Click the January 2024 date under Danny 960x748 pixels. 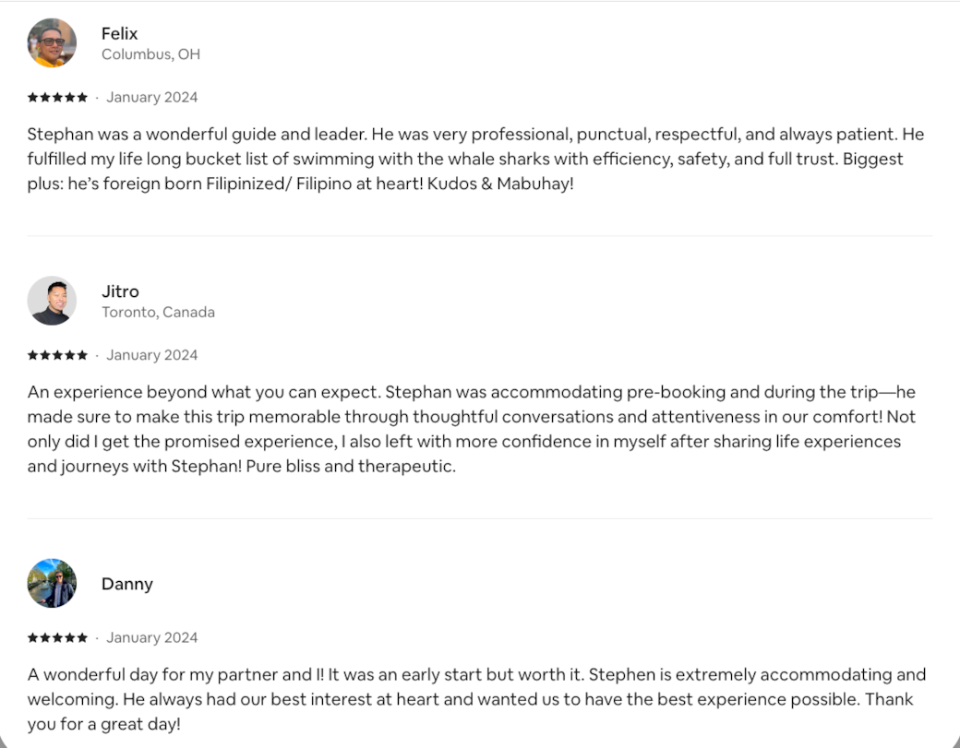151,637
